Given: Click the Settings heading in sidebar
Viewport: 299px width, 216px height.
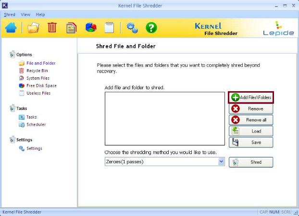Looking at the screenshot, I should click(24, 140).
